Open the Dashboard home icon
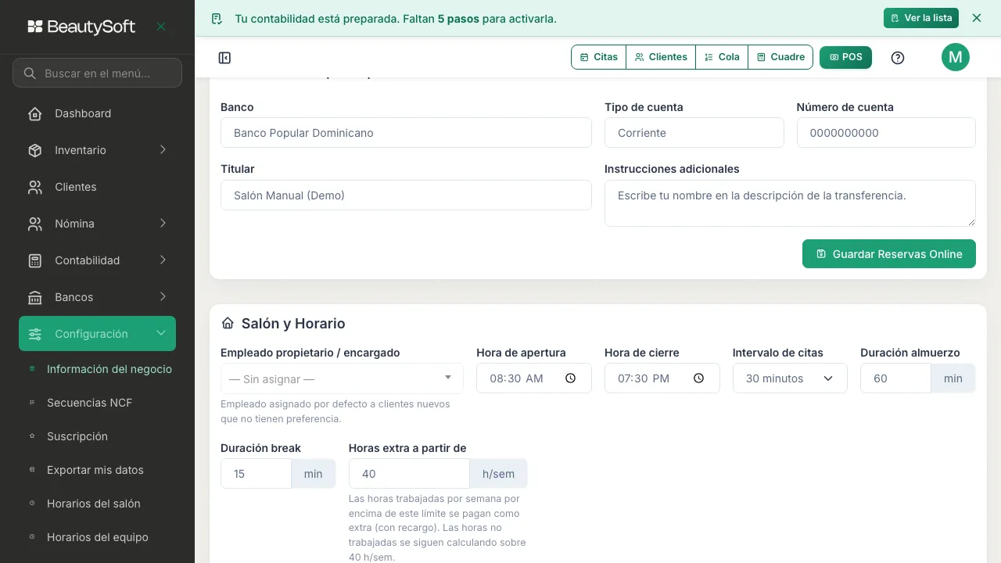 (x=35, y=113)
